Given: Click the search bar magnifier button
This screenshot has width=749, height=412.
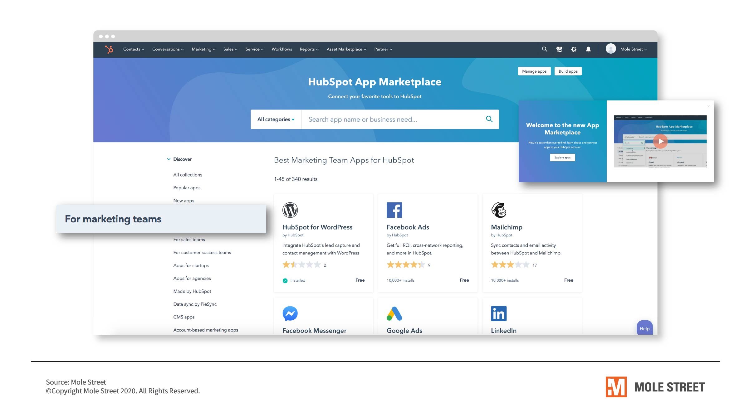Looking at the screenshot, I should click(489, 119).
